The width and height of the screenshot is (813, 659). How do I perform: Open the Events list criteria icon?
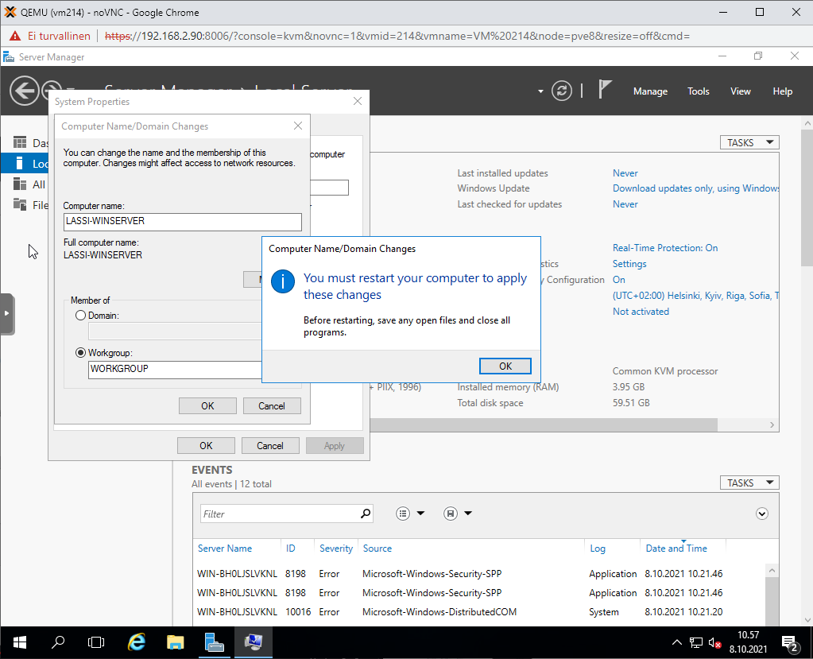403,514
